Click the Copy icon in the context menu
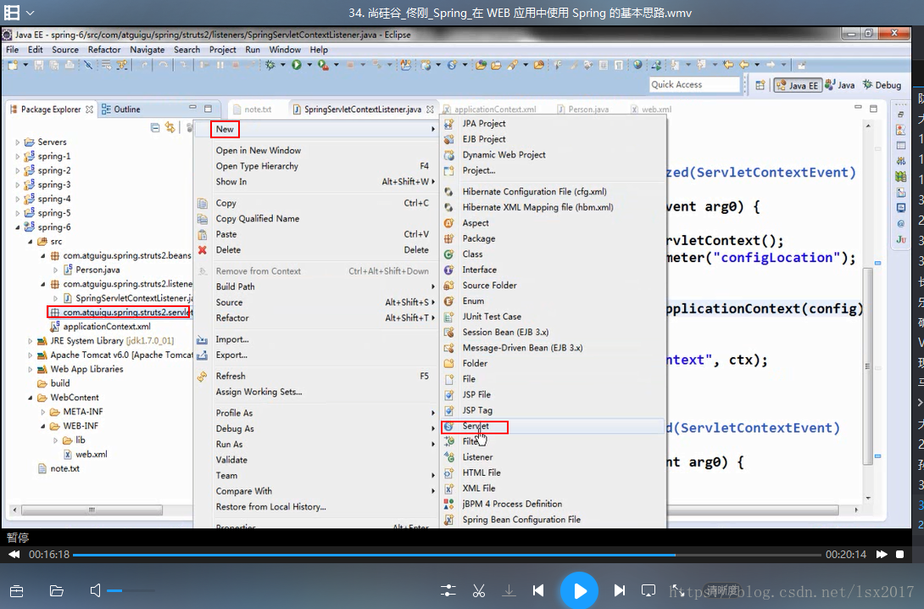 tap(202, 204)
